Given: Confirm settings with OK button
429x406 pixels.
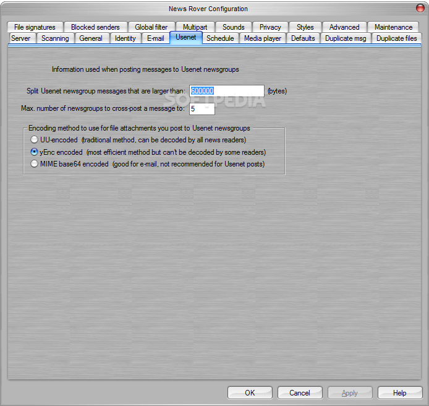Looking at the screenshot, I should tap(250, 393).
